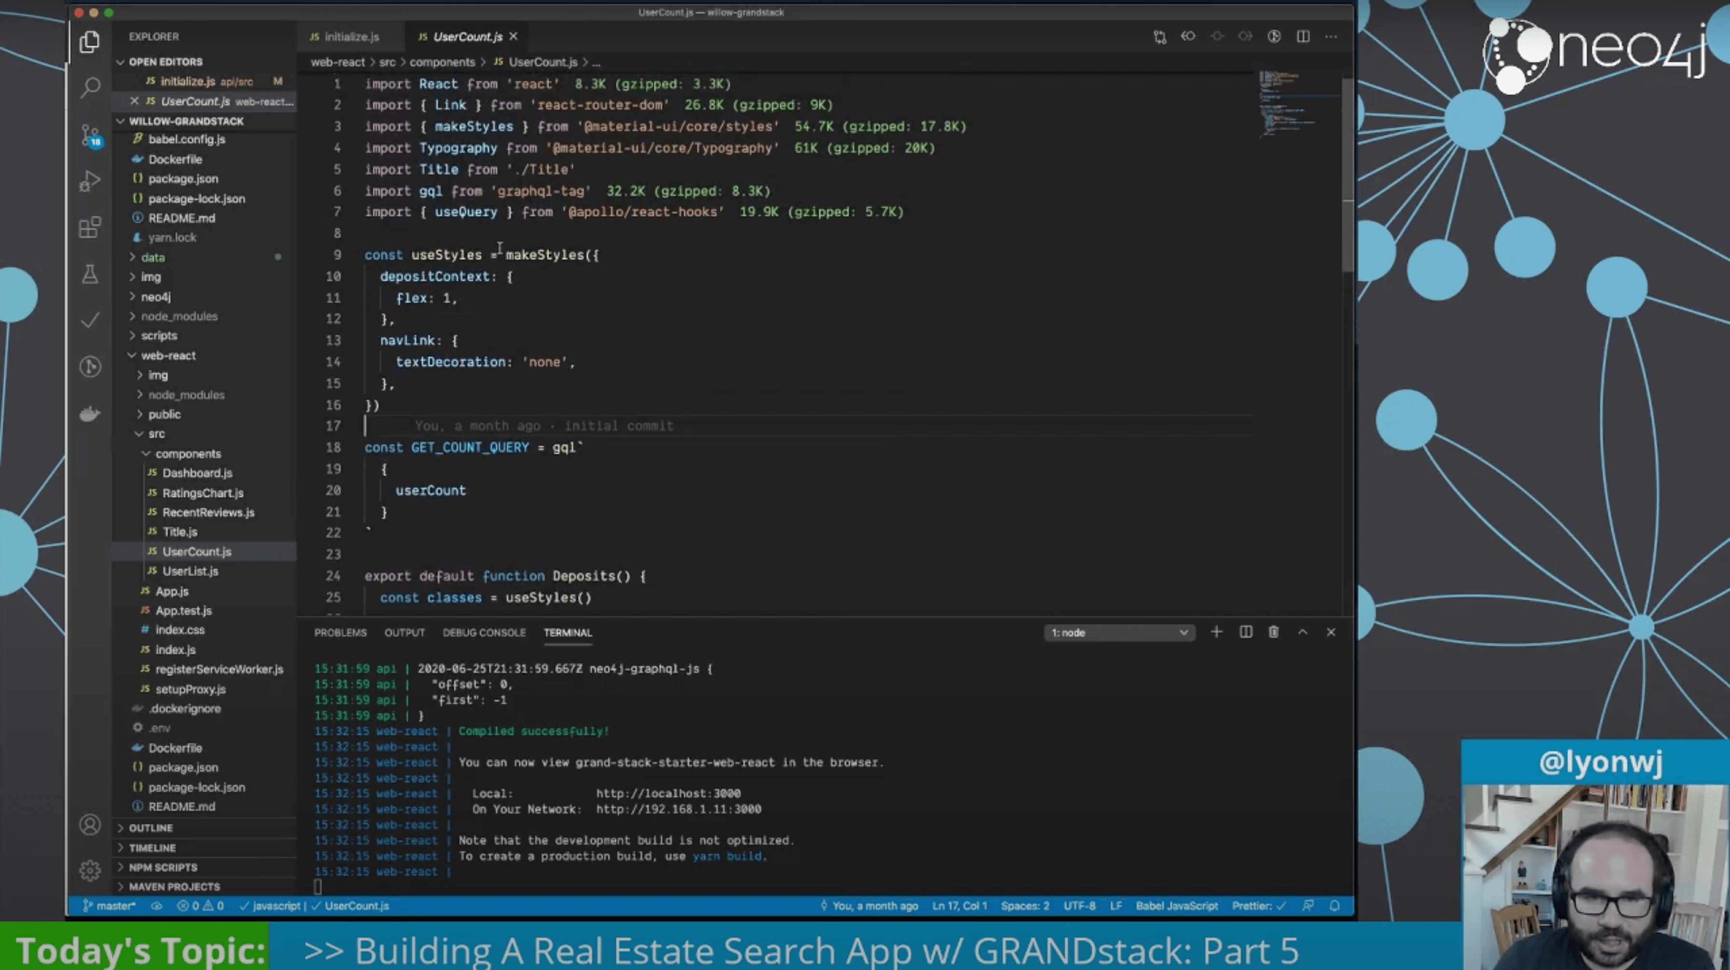Open Run and Debug view

pos(90,181)
